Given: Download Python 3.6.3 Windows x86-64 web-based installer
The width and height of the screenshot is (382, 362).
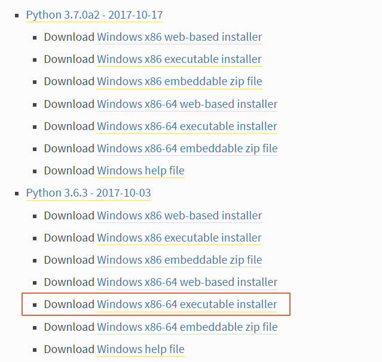Looking at the screenshot, I should [187, 282].
